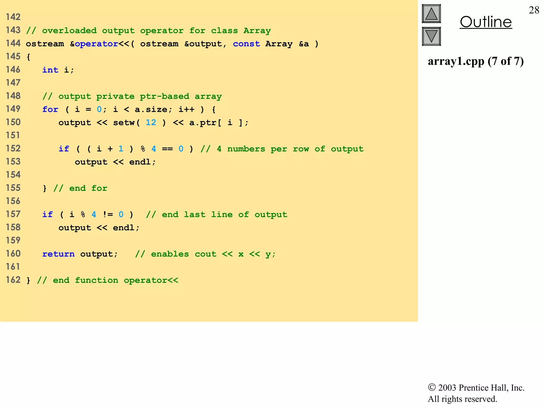Click 'All rights reserved.' footer text
The height and width of the screenshot is (409, 545).
tap(462, 399)
